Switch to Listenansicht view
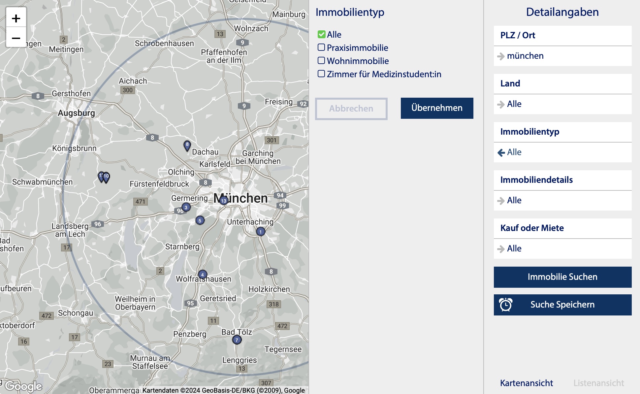Screen dimensions: 640x394 [x=598, y=383]
